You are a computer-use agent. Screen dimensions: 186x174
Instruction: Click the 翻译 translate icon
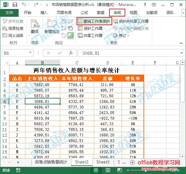pyautogui.click(x=35, y=26)
